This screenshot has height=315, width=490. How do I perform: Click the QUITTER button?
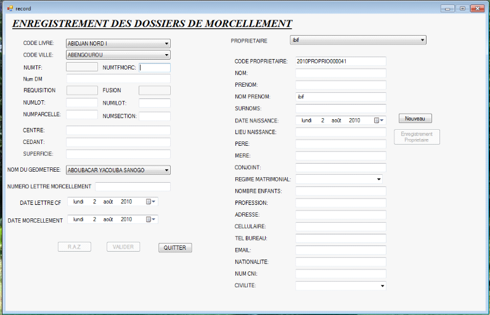pyautogui.click(x=175, y=248)
